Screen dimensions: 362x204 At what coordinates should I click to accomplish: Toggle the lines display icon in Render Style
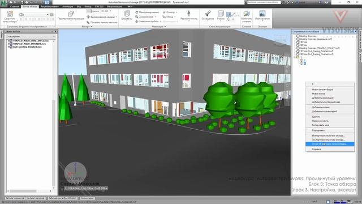click(233, 14)
